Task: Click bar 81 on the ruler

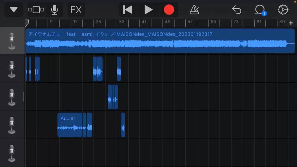Action: coord(259,22)
